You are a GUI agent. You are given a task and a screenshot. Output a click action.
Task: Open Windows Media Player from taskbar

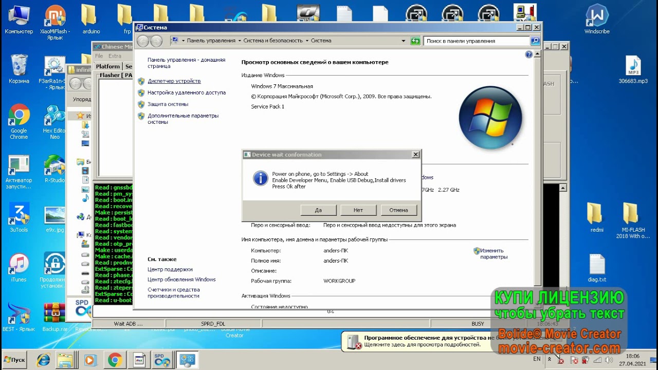coord(90,360)
